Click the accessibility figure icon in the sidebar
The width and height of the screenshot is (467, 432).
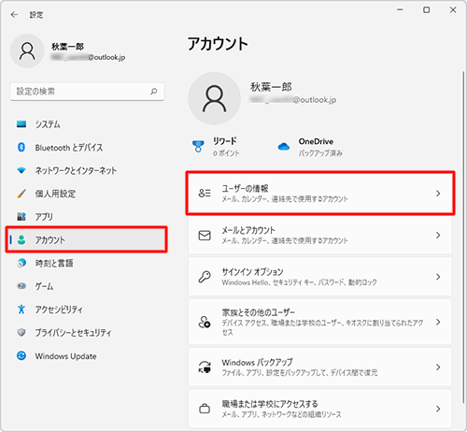(21, 310)
